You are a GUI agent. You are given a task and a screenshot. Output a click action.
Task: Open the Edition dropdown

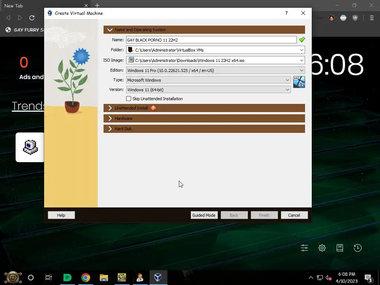pos(301,71)
